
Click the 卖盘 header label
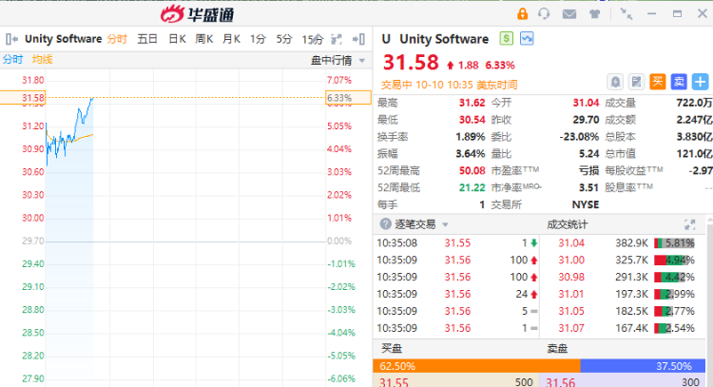click(557, 349)
